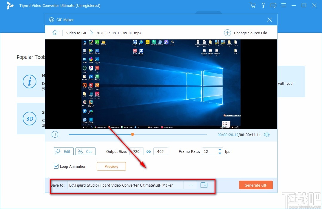Increase frame rate with up arrow
Viewport: 322px width, 209px height.
coord(220,150)
